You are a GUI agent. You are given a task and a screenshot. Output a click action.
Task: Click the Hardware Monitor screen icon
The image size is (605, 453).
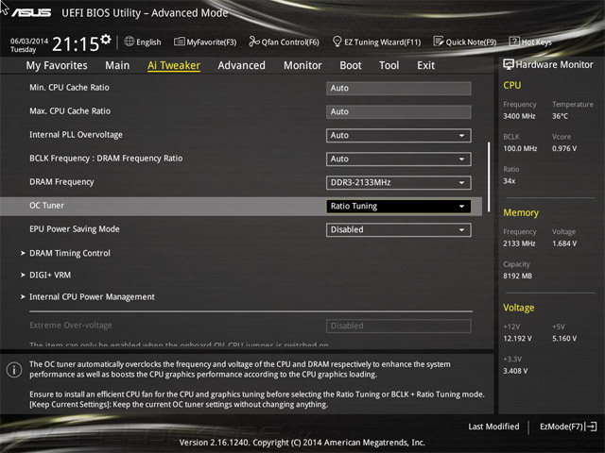(x=509, y=64)
